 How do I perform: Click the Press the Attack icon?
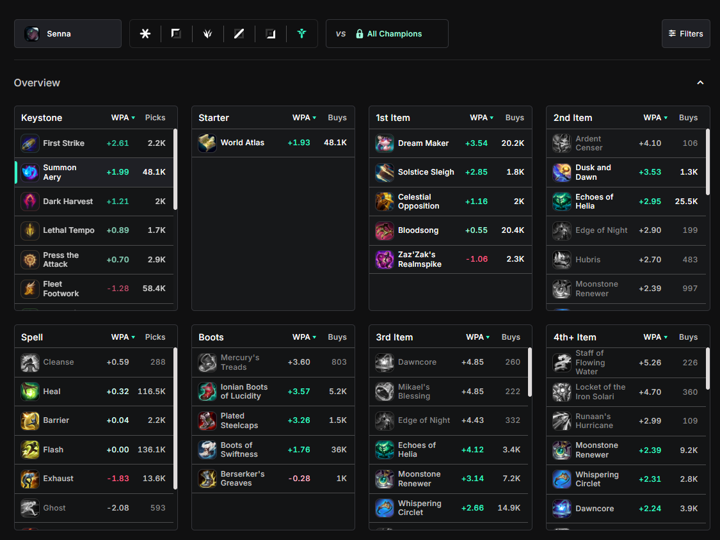pyautogui.click(x=30, y=259)
